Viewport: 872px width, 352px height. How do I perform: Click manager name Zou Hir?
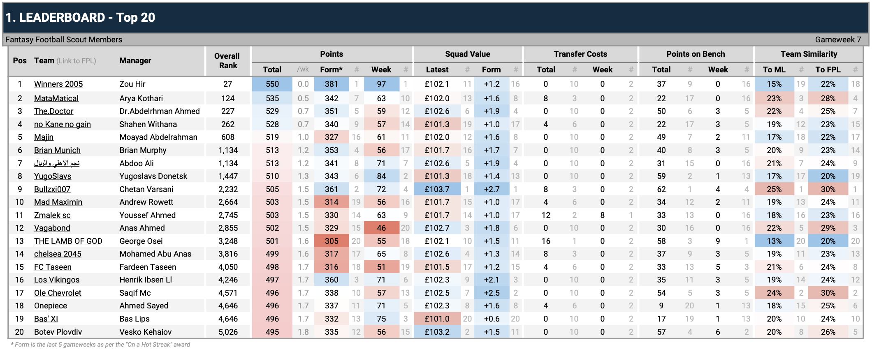click(132, 84)
